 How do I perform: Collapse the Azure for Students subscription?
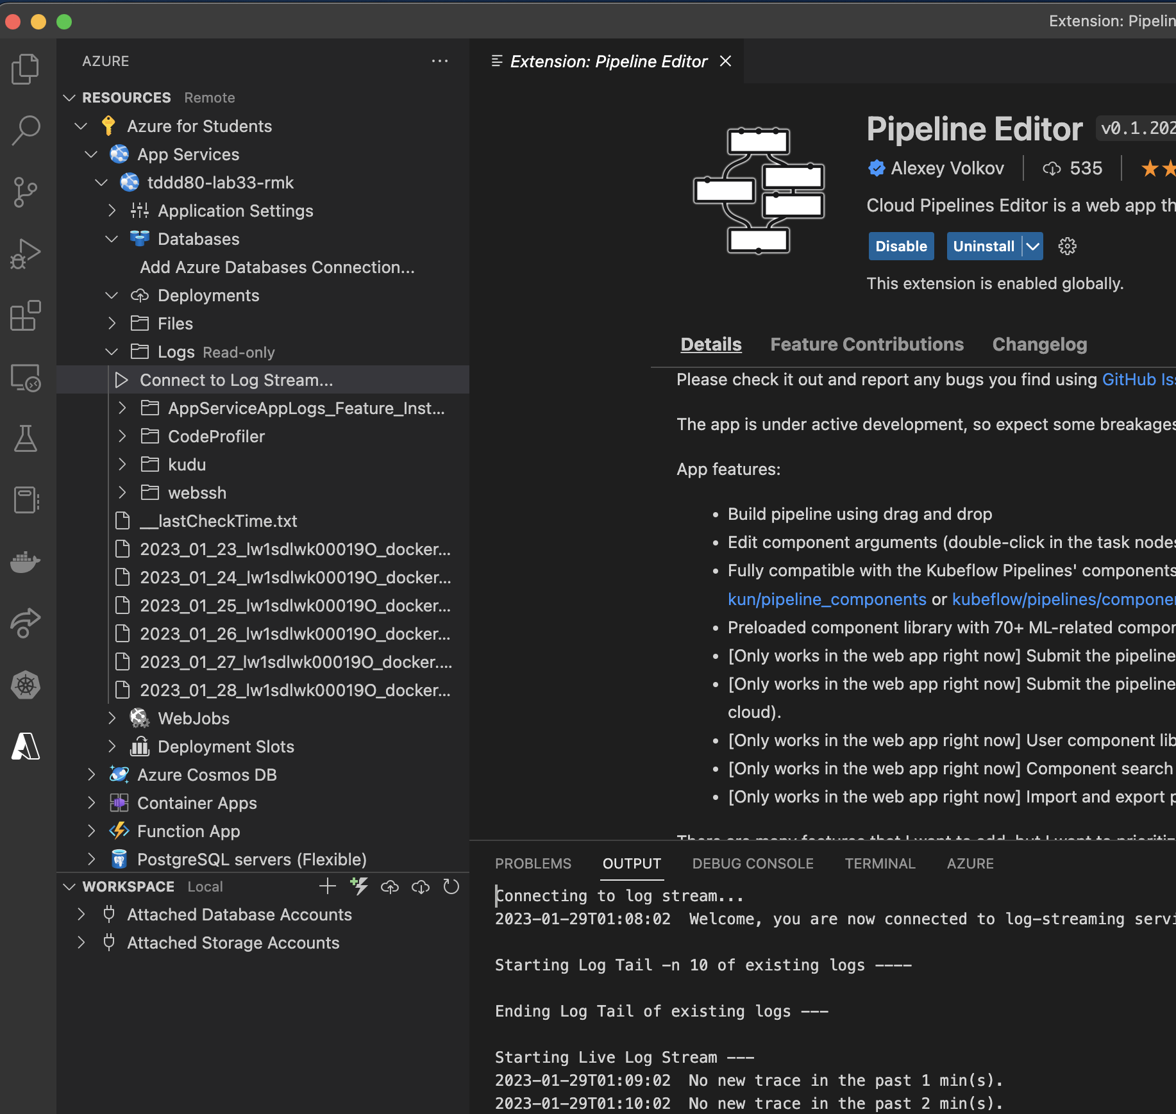81,126
